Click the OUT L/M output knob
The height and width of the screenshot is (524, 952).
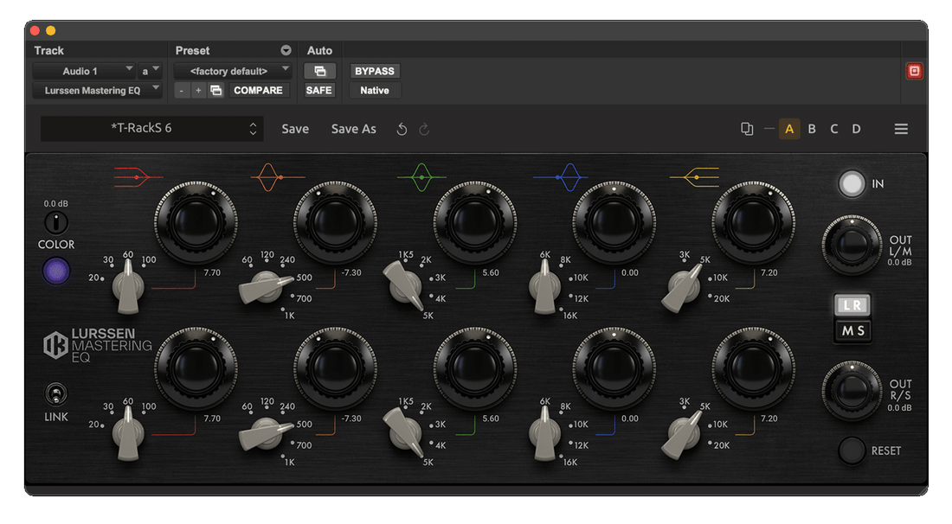coord(852,245)
